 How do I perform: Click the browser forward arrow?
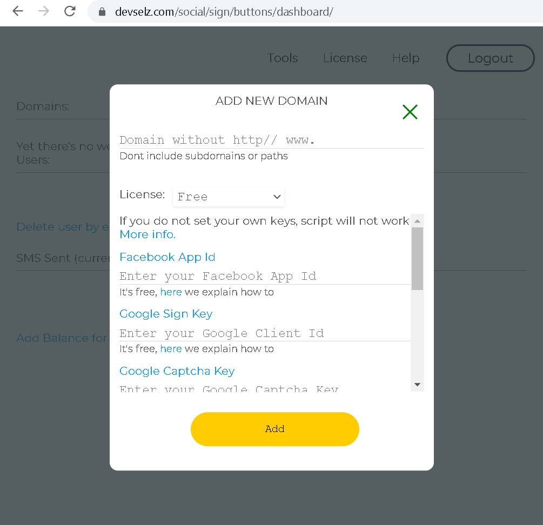coord(44,11)
